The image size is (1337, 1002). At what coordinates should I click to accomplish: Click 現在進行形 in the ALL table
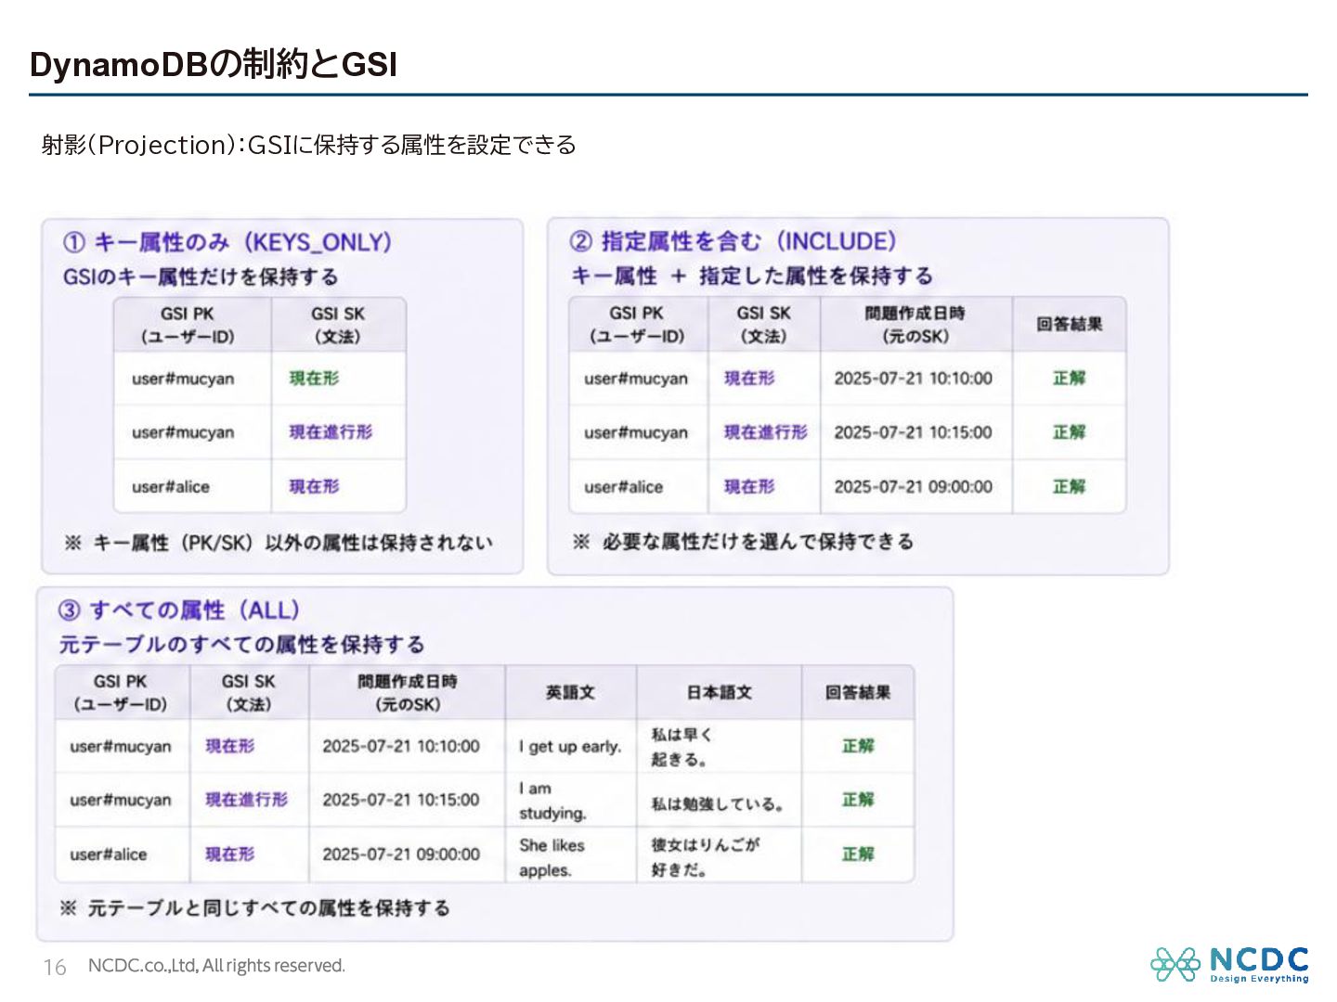pyautogui.click(x=246, y=800)
